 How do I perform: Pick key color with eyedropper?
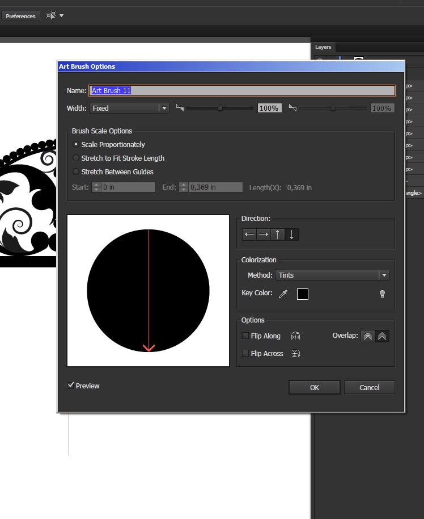pos(283,294)
